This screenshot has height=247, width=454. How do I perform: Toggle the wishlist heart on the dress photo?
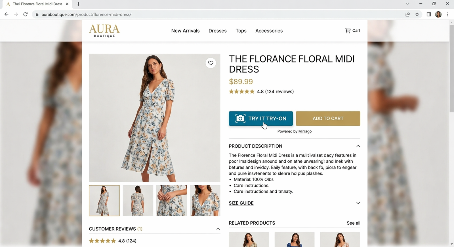[x=211, y=63]
